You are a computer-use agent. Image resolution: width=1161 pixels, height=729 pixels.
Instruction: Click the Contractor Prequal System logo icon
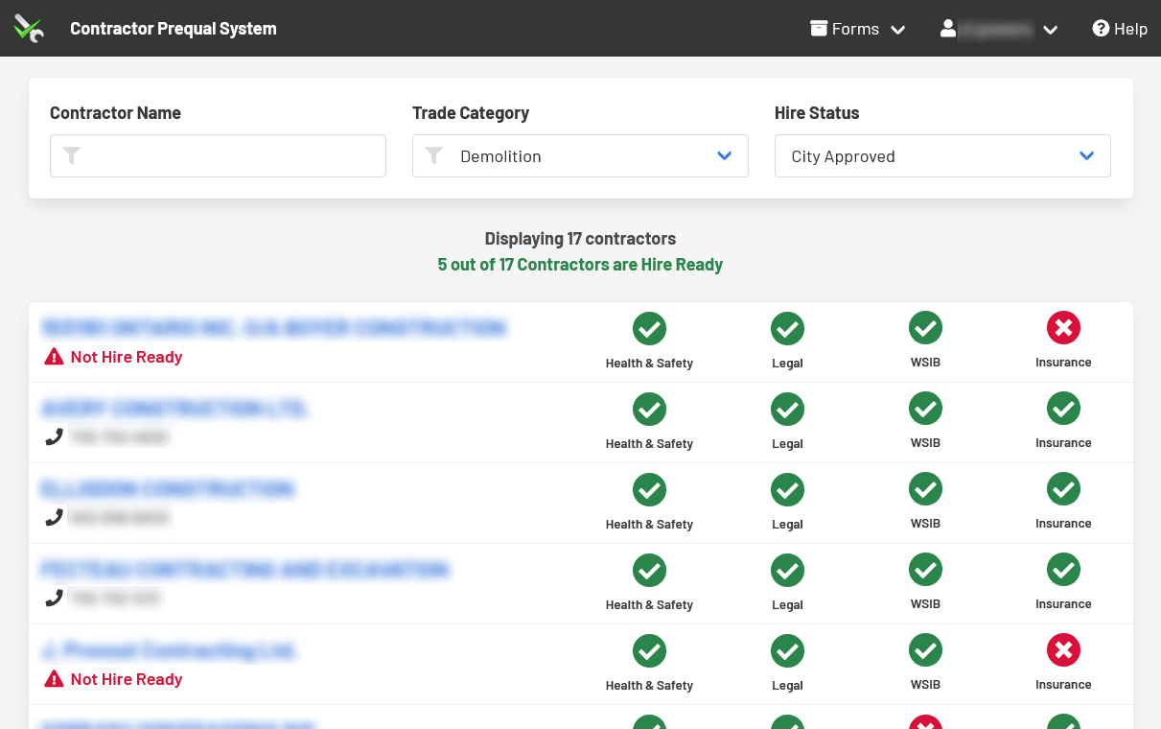pos(29,29)
